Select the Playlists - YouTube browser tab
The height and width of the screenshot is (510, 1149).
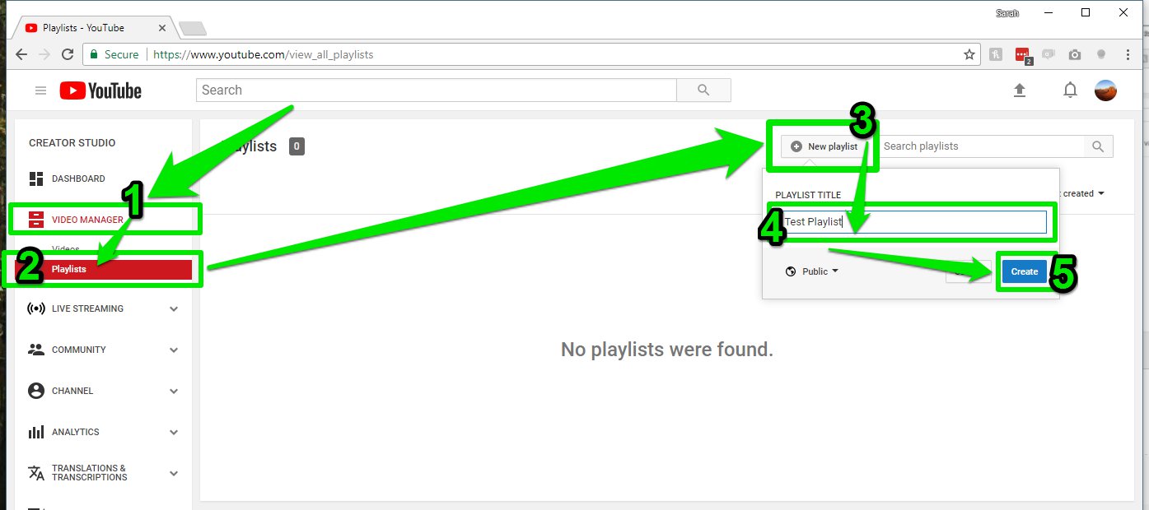tap(92, 28)
